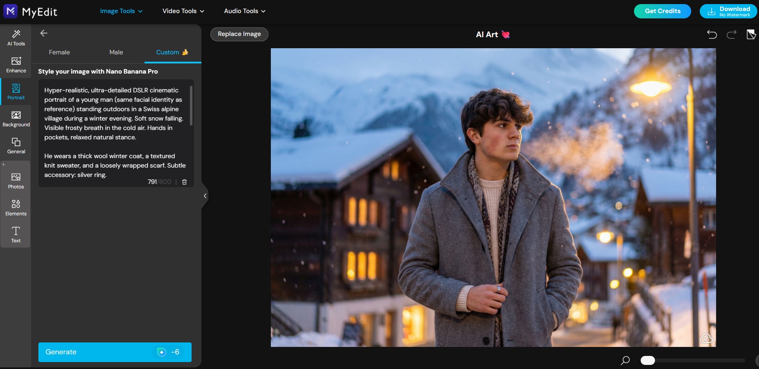Redo the last edit
Screen dimensions: 759x369
[731, 34]
